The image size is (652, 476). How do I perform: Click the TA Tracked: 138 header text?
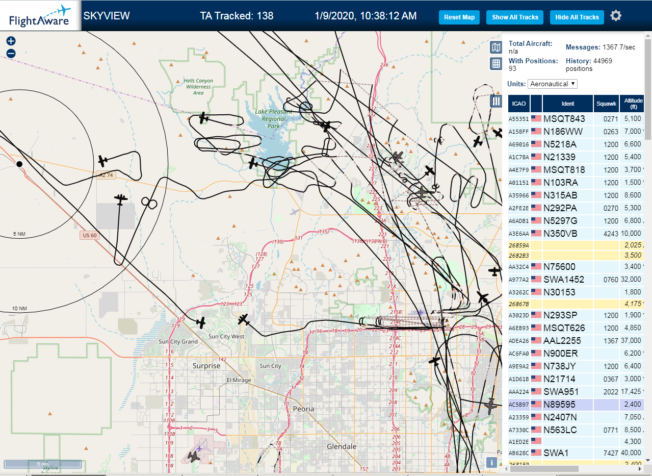click(x=237, y=16)
